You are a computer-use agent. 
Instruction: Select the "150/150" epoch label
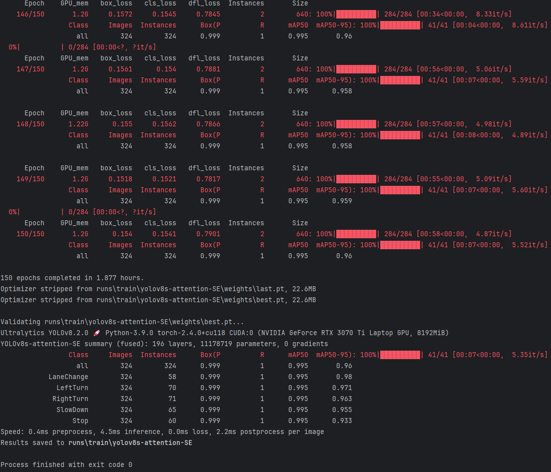point(30,234)
